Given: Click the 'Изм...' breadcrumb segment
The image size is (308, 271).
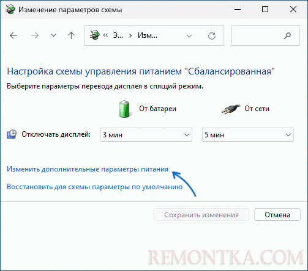Looking at the screenshot, I should coord(148,35).
